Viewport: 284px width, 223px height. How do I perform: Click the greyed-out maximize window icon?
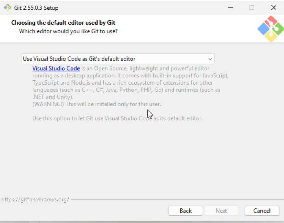click(252, 8)
